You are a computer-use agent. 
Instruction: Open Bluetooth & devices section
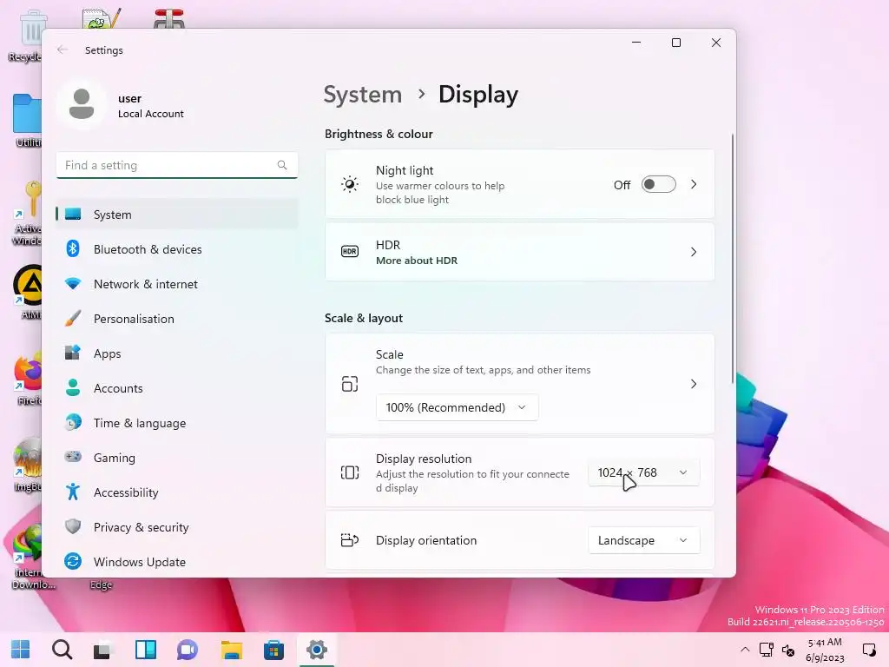coord(177,249)
